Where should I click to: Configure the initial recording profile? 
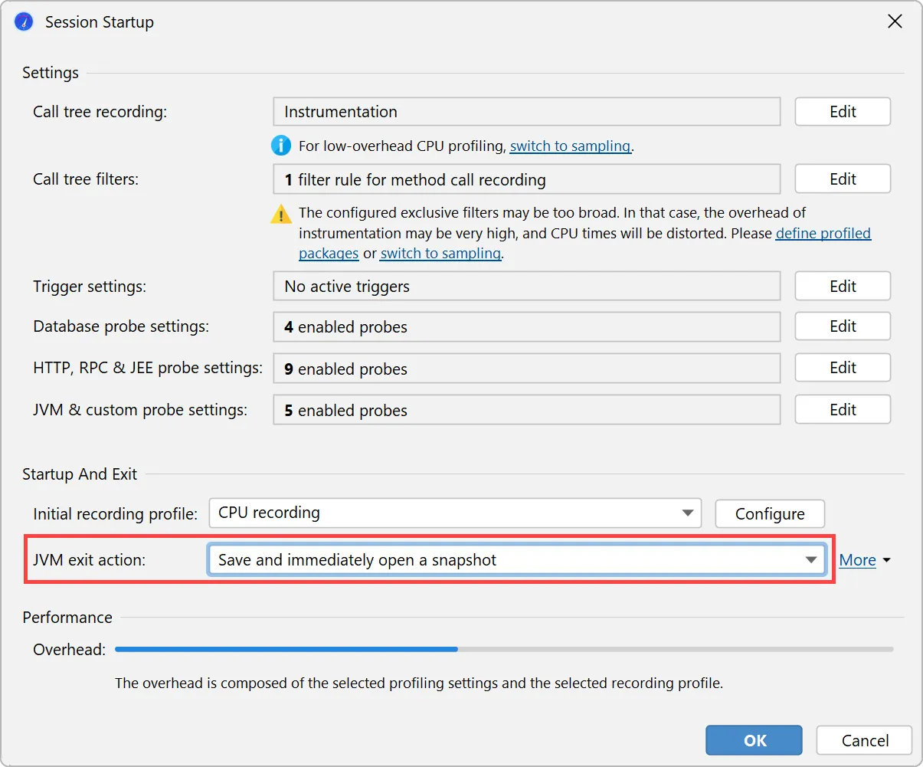tap(770, 513)
